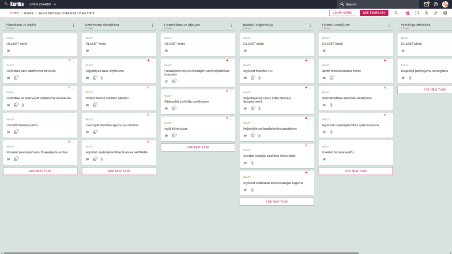
Task: Click the USE TEMPLATE button
Action: tap(374, 13)
